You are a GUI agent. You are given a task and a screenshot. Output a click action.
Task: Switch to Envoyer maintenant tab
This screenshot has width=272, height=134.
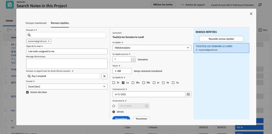click(x=36, y=23)
